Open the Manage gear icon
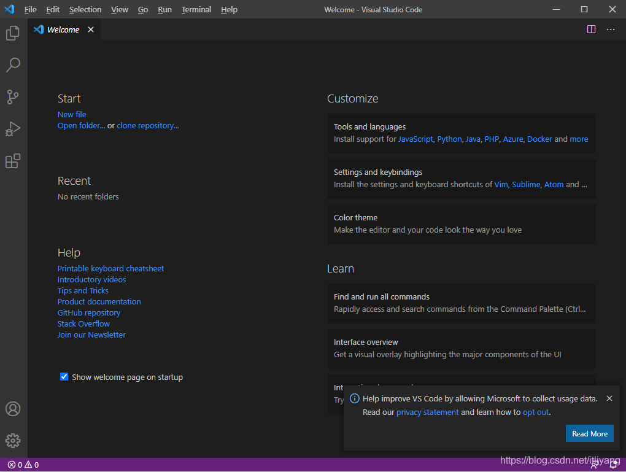The width and height of the screenshot is (626, 472). pyautogui.click(x=13, y=441)
